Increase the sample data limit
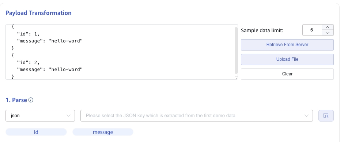Image resolution: width=340 pixels, height=142 pixels. click(328, 27)
